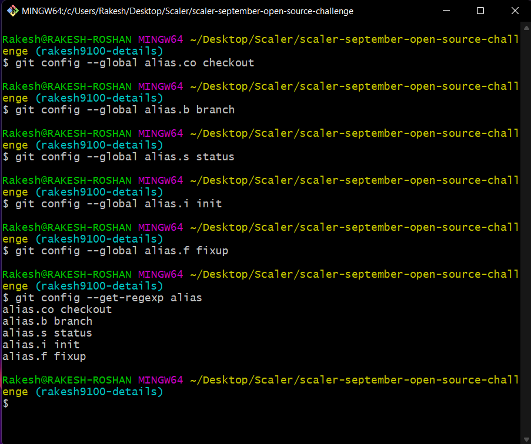
Task: Click the alias.f fixup output line
Action: [44, 356]
